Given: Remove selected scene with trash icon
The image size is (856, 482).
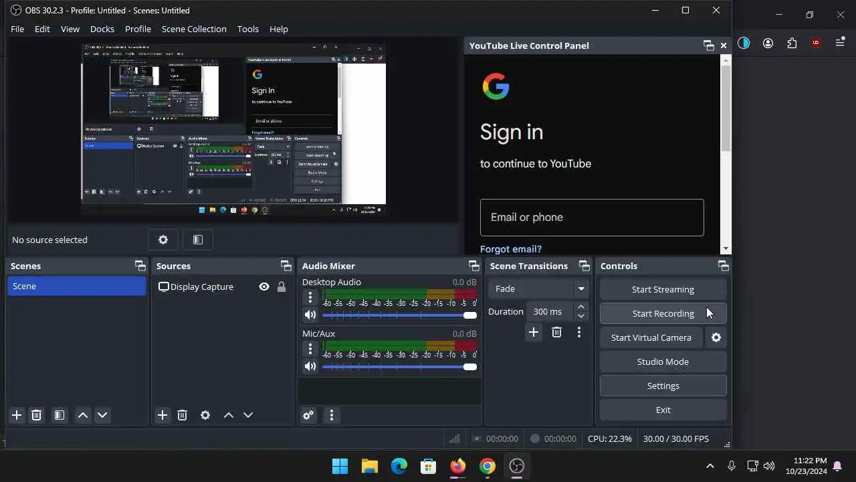Looking at the screenshot, I should coord(37,415).
